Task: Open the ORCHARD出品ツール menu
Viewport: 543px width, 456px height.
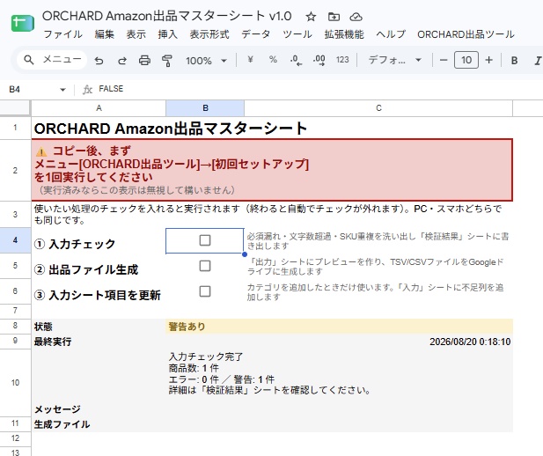Action: click(466, 34)
